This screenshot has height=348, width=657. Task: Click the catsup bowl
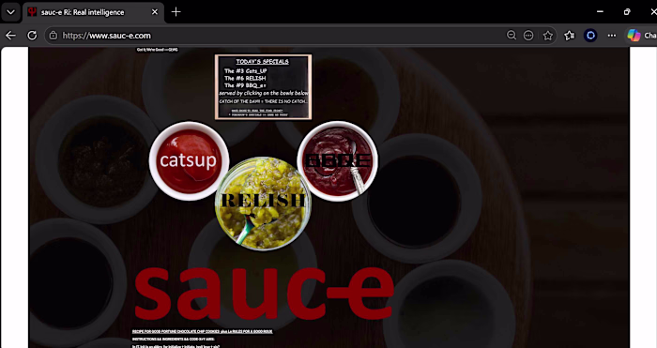(189, 160)
